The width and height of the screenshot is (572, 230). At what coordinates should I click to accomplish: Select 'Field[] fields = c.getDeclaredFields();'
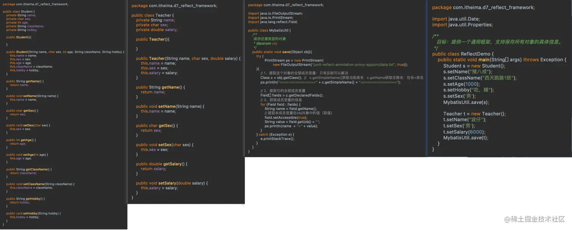pos(292,95)
